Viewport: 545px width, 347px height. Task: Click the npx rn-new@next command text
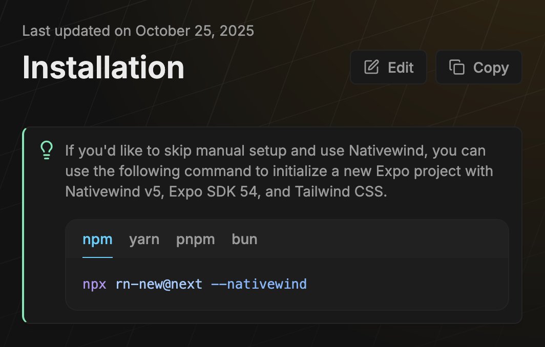pyautogui.click(x=195, y=284)
